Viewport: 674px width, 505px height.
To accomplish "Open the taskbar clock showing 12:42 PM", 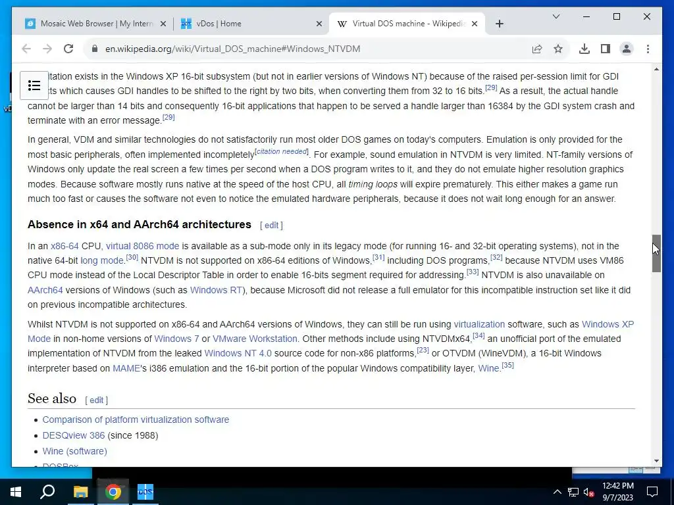I will [617, 492].
